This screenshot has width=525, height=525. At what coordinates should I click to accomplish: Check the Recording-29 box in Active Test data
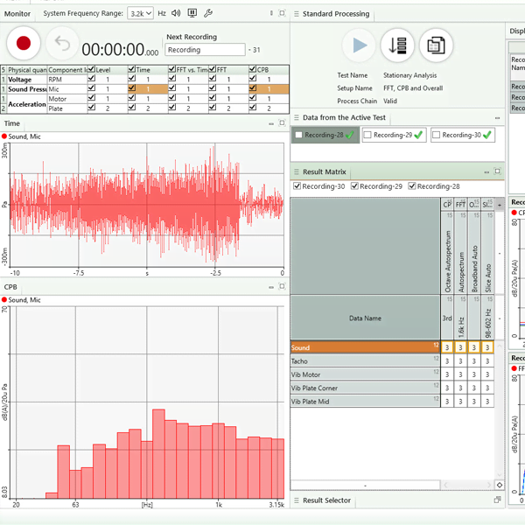[367, 135]
